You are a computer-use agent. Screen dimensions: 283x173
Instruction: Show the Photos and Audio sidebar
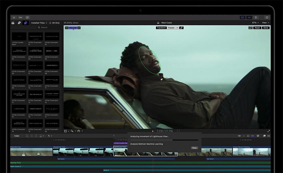(19, 23)
